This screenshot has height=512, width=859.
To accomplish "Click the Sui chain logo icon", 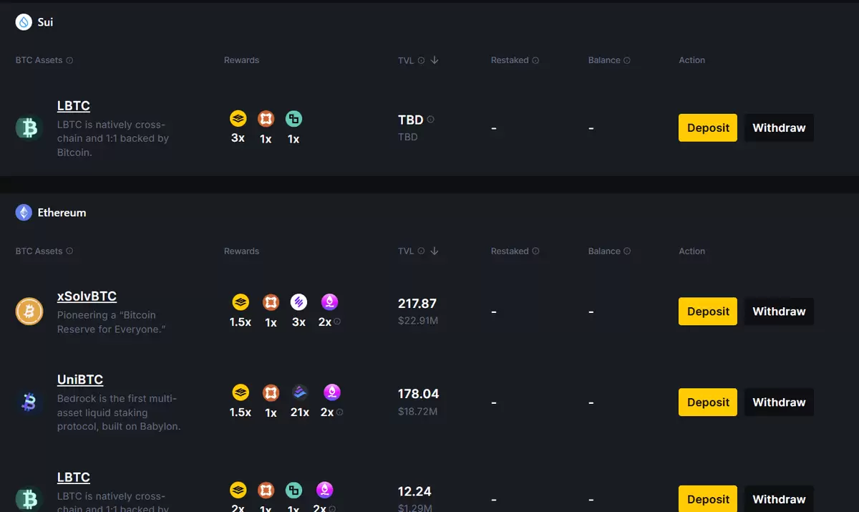I will pos(24,22).
